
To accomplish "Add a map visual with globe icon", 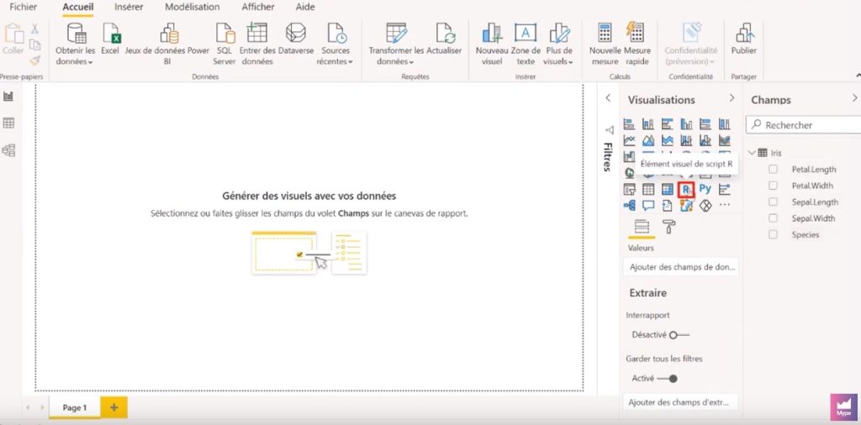I will [629, 173].
